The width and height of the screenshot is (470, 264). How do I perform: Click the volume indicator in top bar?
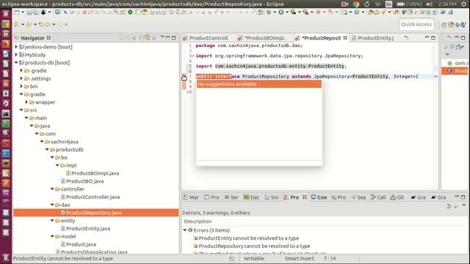tap(430, 4)
